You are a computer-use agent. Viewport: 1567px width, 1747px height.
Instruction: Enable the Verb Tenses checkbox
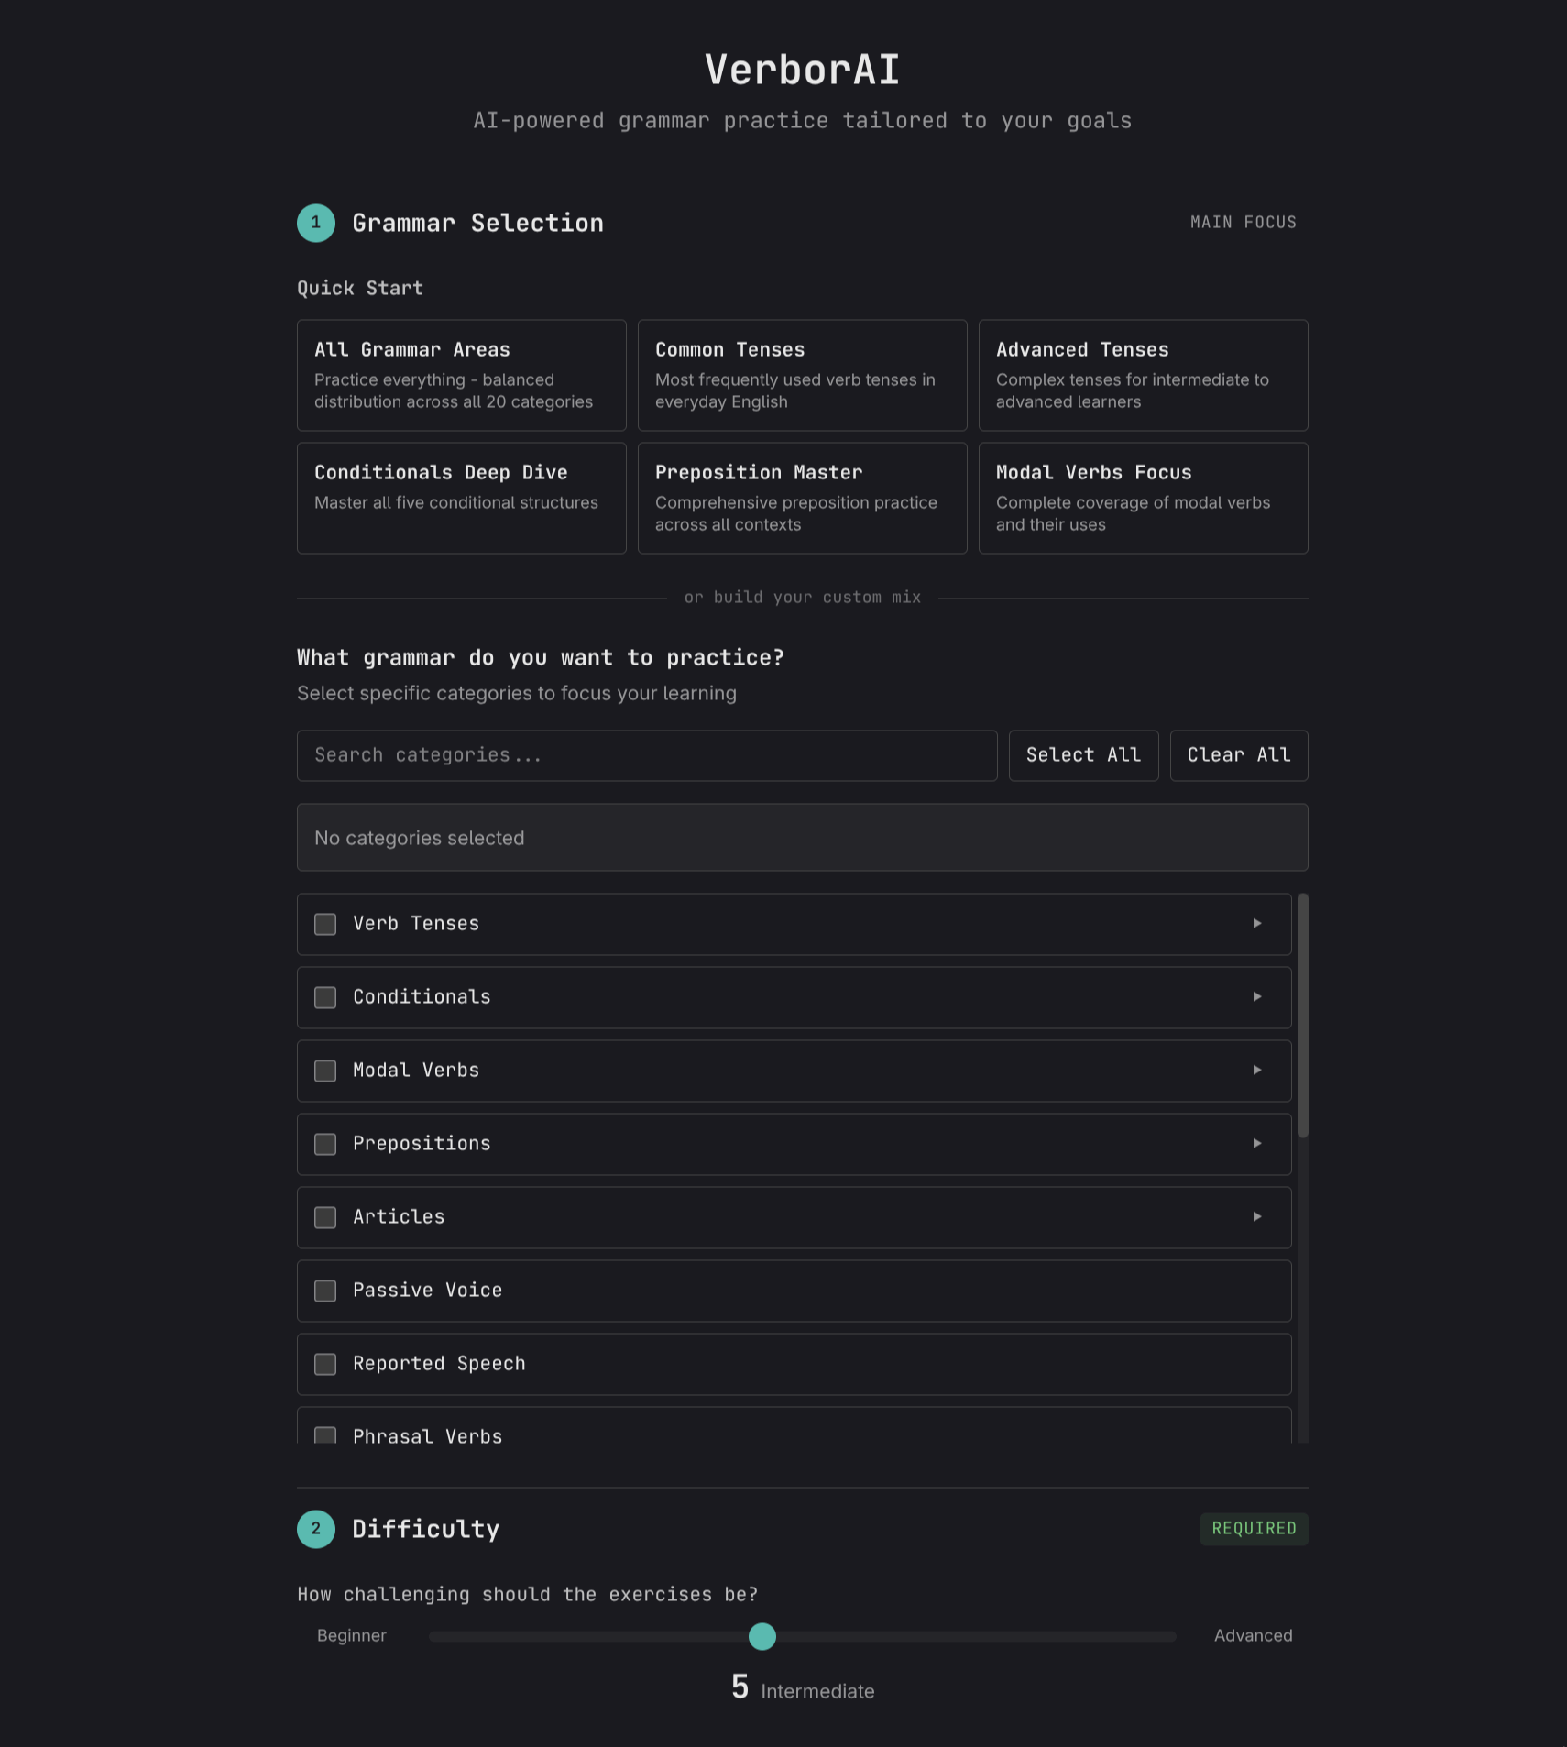pos(325,924)
